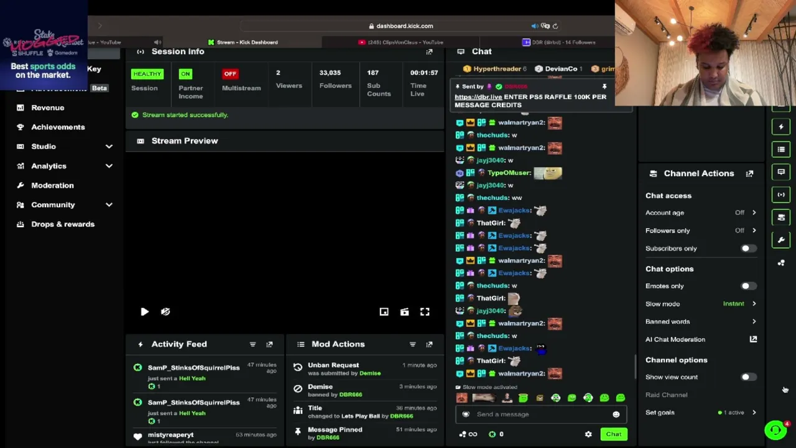Click the wrench icon in right rail
796x448 pixels.
pyautogui.click(x=781, y=240)
